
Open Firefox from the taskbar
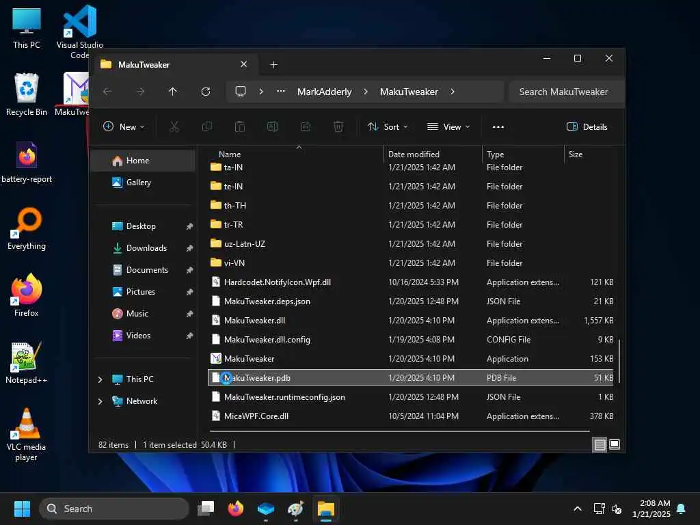point(236,509)
